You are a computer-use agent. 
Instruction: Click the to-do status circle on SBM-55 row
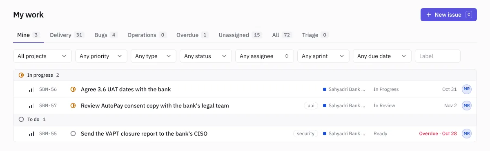73,134
